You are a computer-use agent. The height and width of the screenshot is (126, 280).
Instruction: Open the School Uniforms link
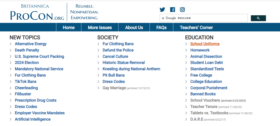click(x=205, y=44)
